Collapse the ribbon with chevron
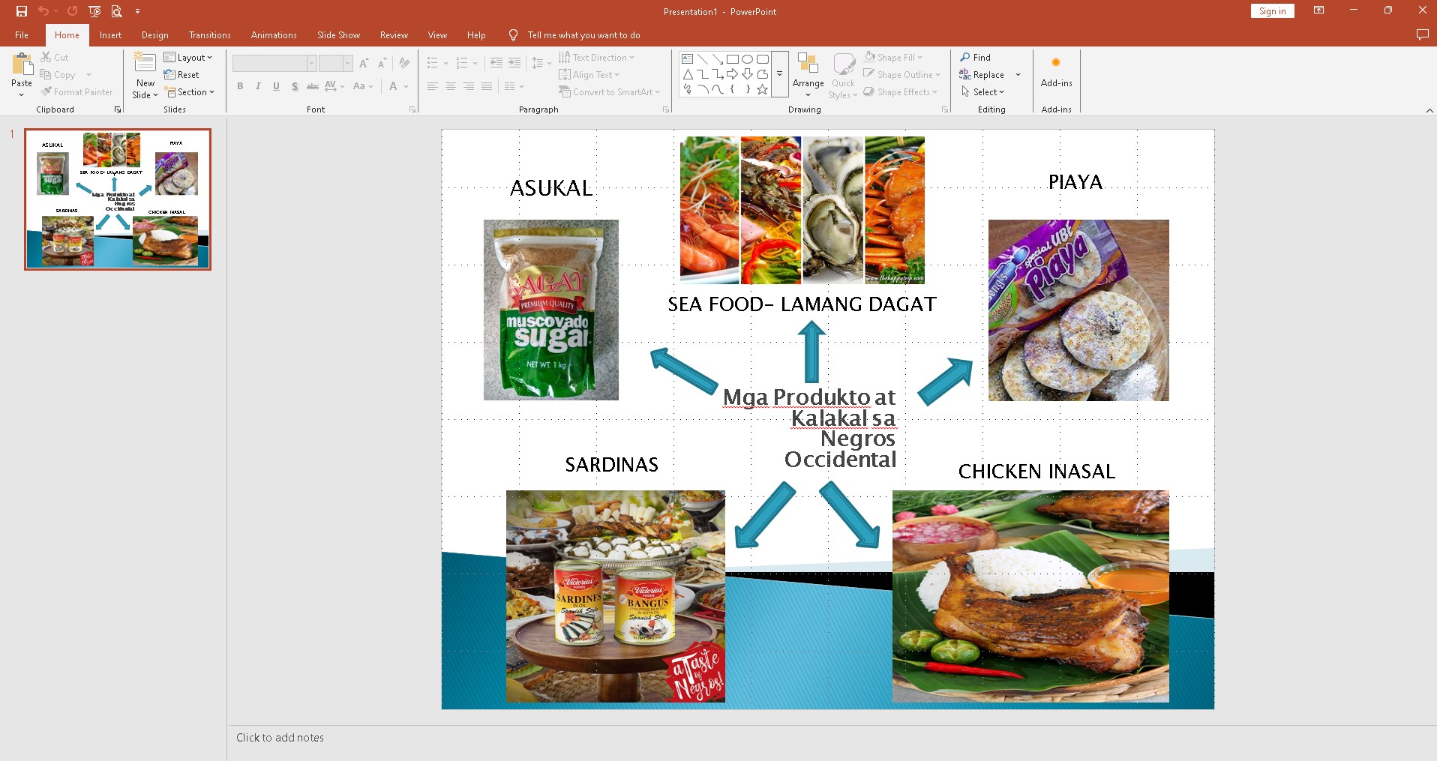The height and width of the screenshot is (761, 1437). pos(1429,110)
